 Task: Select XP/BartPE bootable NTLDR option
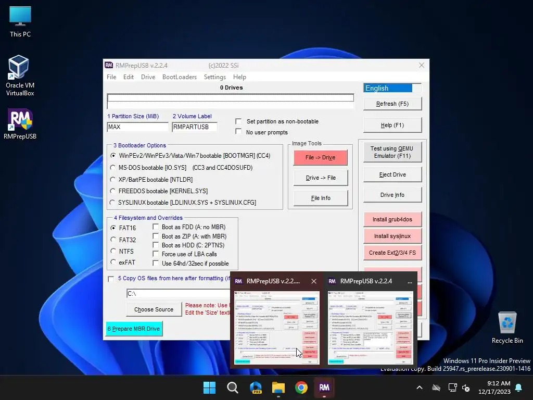coord(113,180)
